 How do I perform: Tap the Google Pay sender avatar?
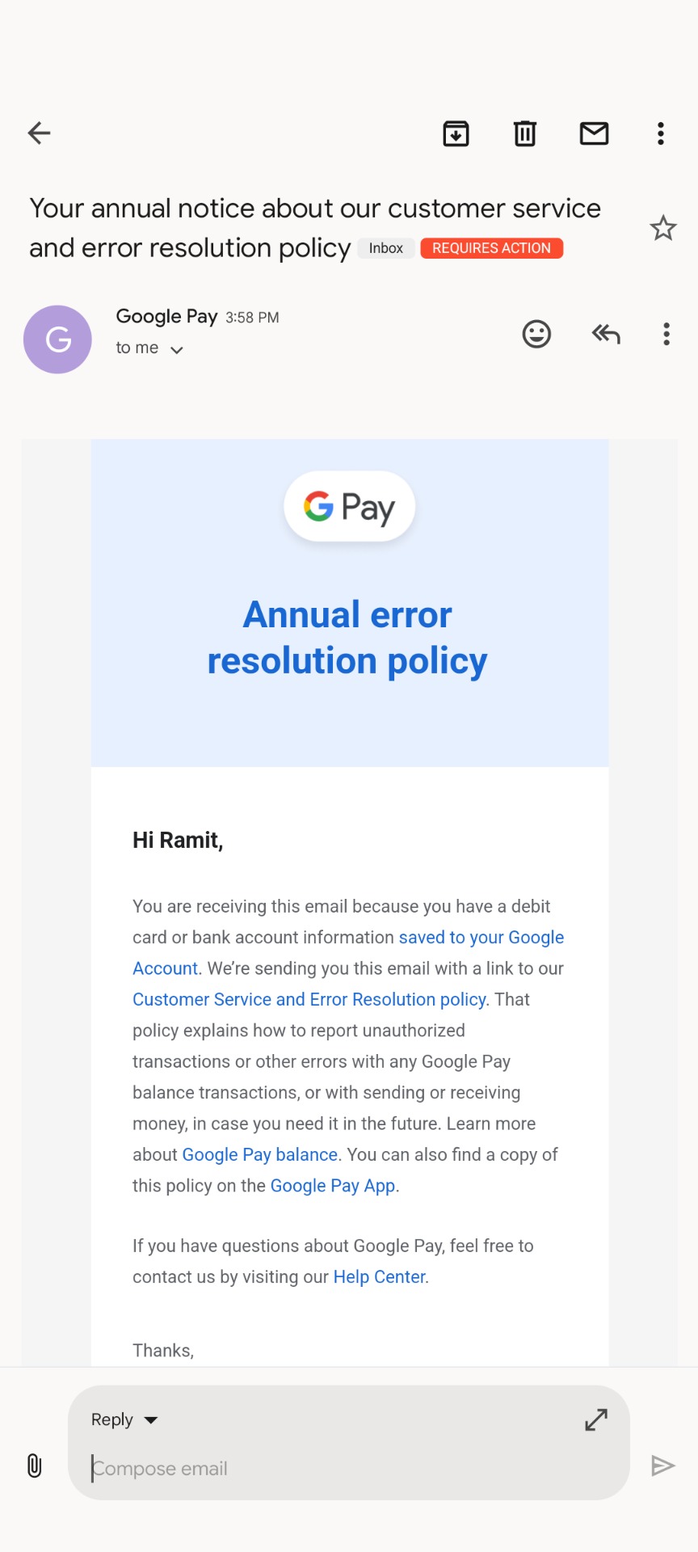point(57,339)
